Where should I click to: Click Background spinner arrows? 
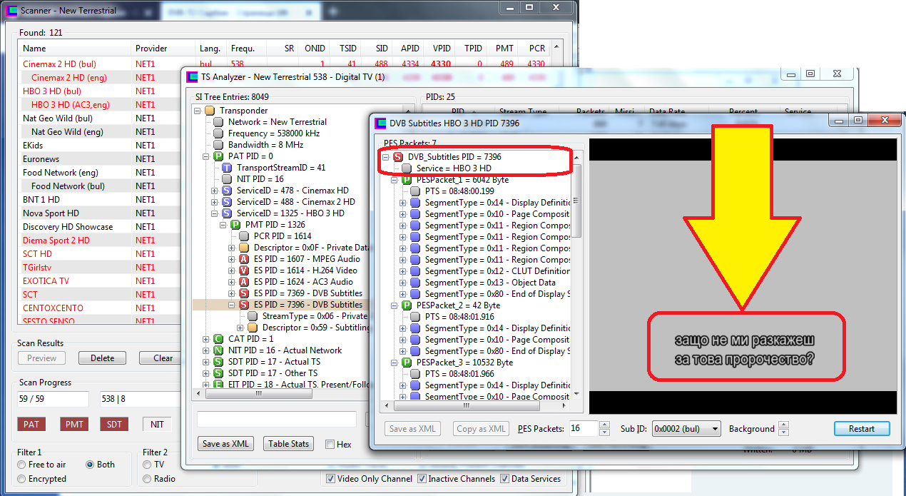[783, 429]
